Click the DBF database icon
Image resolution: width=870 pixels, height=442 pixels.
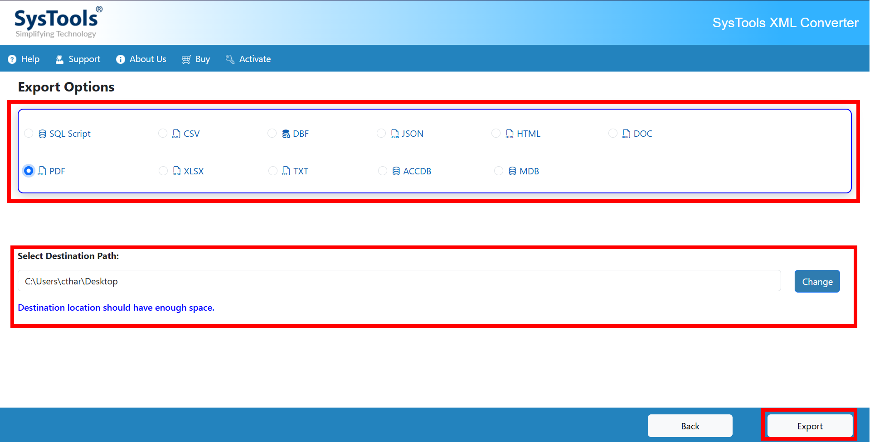tap(286, 134)
